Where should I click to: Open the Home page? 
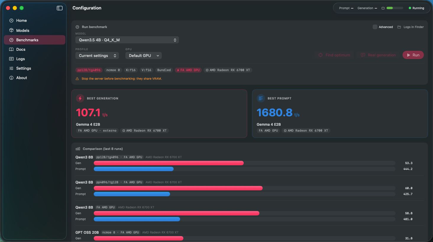point(35,20)
